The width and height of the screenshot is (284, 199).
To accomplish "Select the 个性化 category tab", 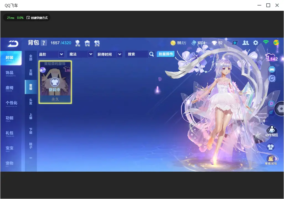I will 11,103.
